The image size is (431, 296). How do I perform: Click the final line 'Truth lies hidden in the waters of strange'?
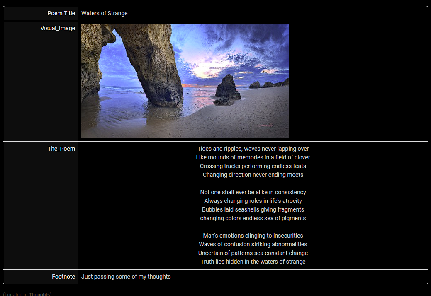(253, 262)
